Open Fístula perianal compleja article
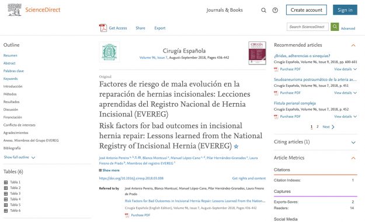The image size is (365, 222). click(x=295, y=103)
